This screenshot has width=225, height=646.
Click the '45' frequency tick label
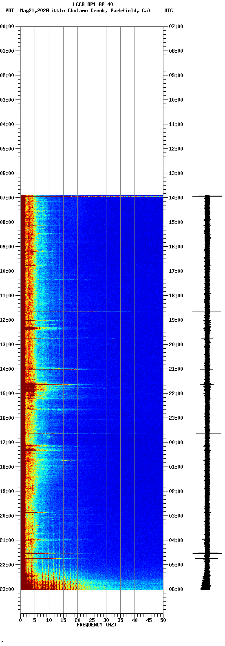click(149, 620)
